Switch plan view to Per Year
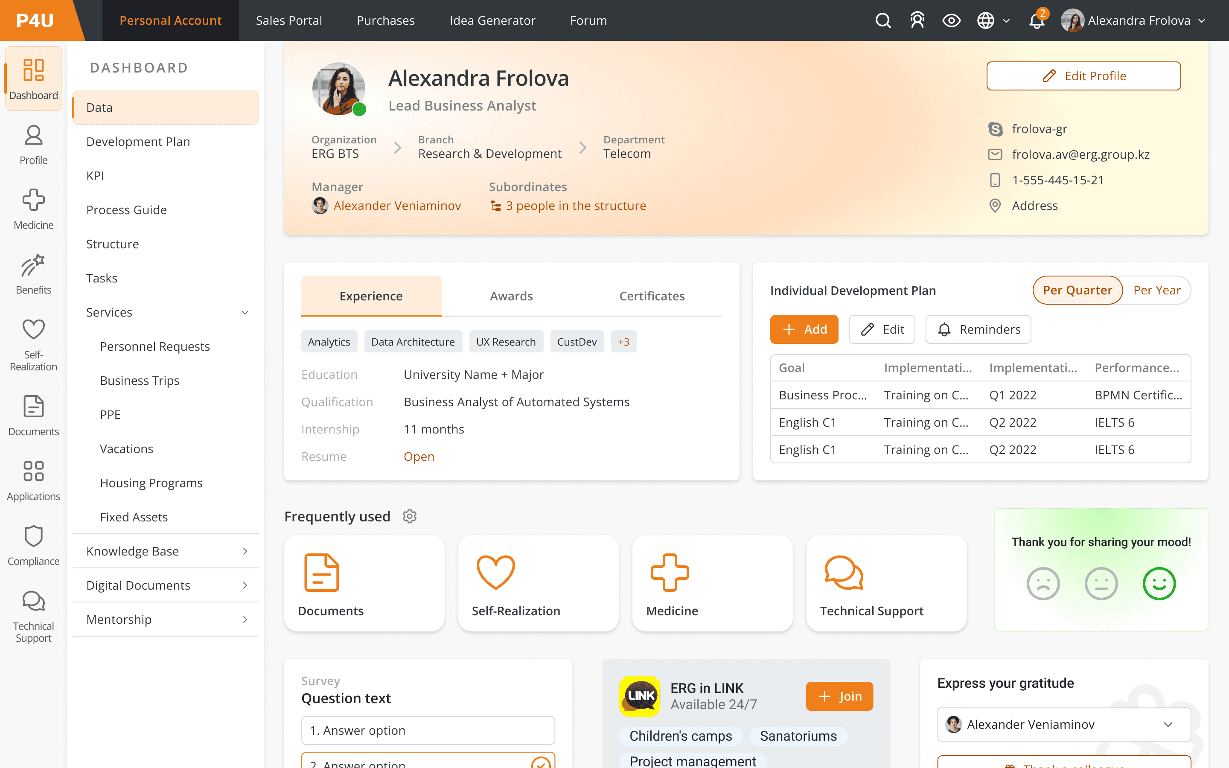This screenshot has width=1229, height=768. pyautogui.click(x=1156, y=290)
